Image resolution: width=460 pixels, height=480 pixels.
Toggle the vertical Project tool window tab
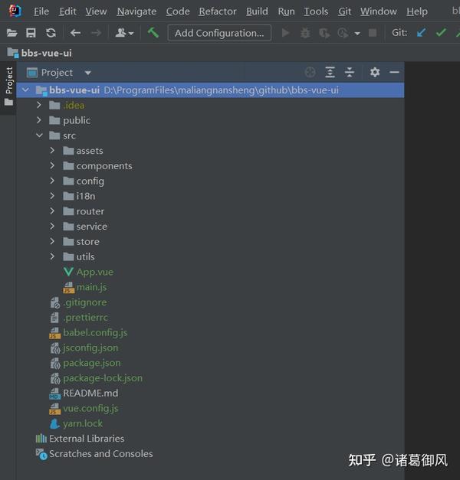click(8, 87)
